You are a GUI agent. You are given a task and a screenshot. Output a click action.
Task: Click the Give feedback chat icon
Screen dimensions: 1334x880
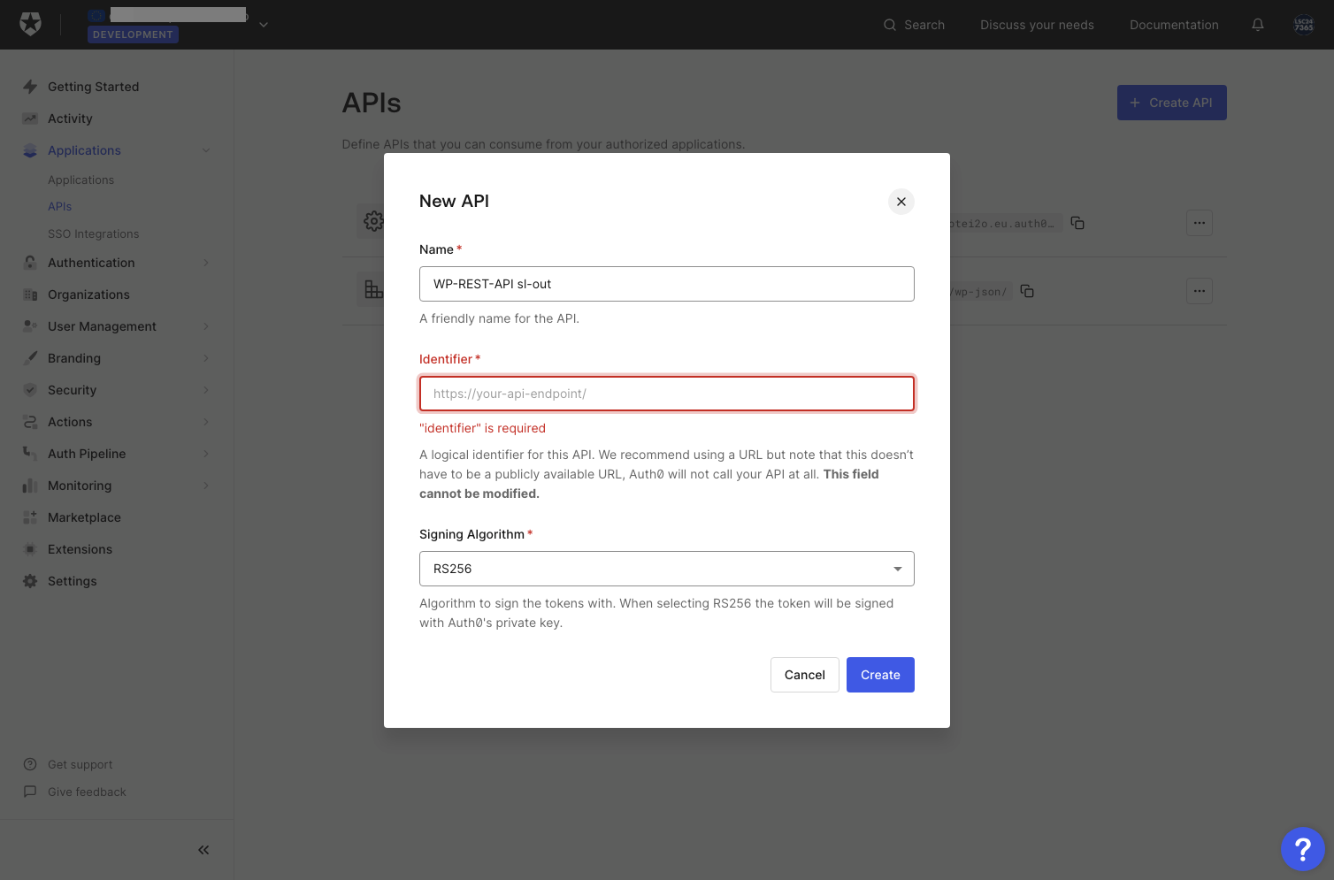tap(30, 792)
